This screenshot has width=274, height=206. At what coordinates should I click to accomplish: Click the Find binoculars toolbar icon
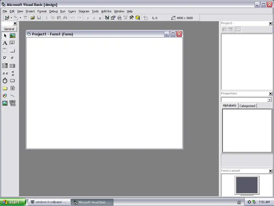[x=65, y=18]
